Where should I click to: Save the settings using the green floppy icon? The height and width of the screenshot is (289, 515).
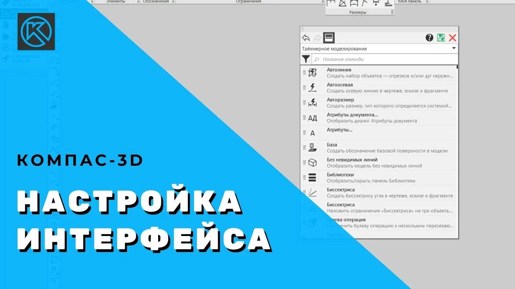(x=441, y=38)
